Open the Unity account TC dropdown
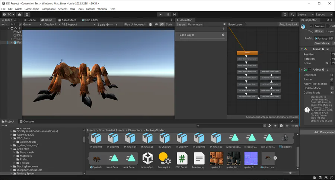335x180 pixels. [x=9, y=15]
